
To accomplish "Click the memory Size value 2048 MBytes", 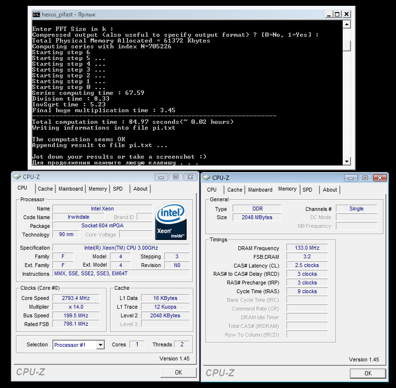I will point(257,217).
